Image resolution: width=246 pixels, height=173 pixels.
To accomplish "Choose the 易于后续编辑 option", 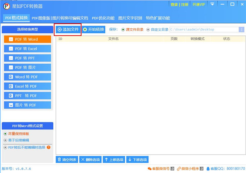I will click(5, 140).
